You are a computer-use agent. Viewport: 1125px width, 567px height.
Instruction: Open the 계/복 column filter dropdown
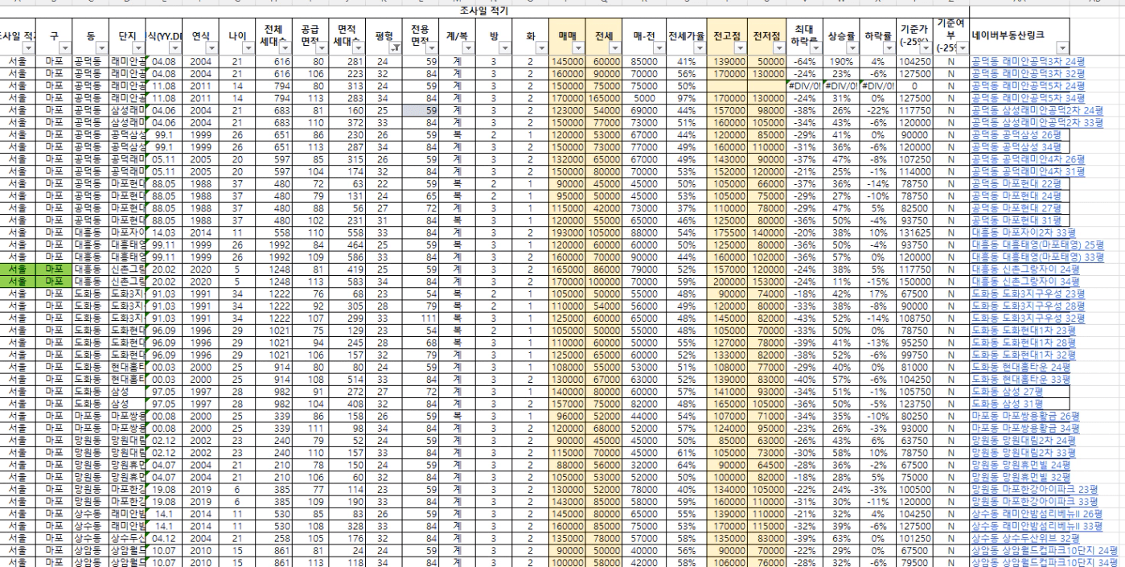point(468,49)
